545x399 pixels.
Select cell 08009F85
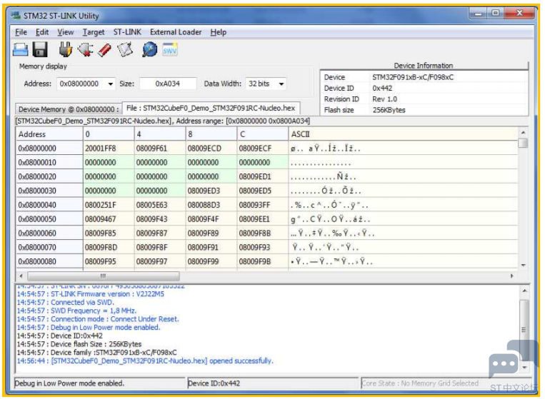click(x=109, y=233)
